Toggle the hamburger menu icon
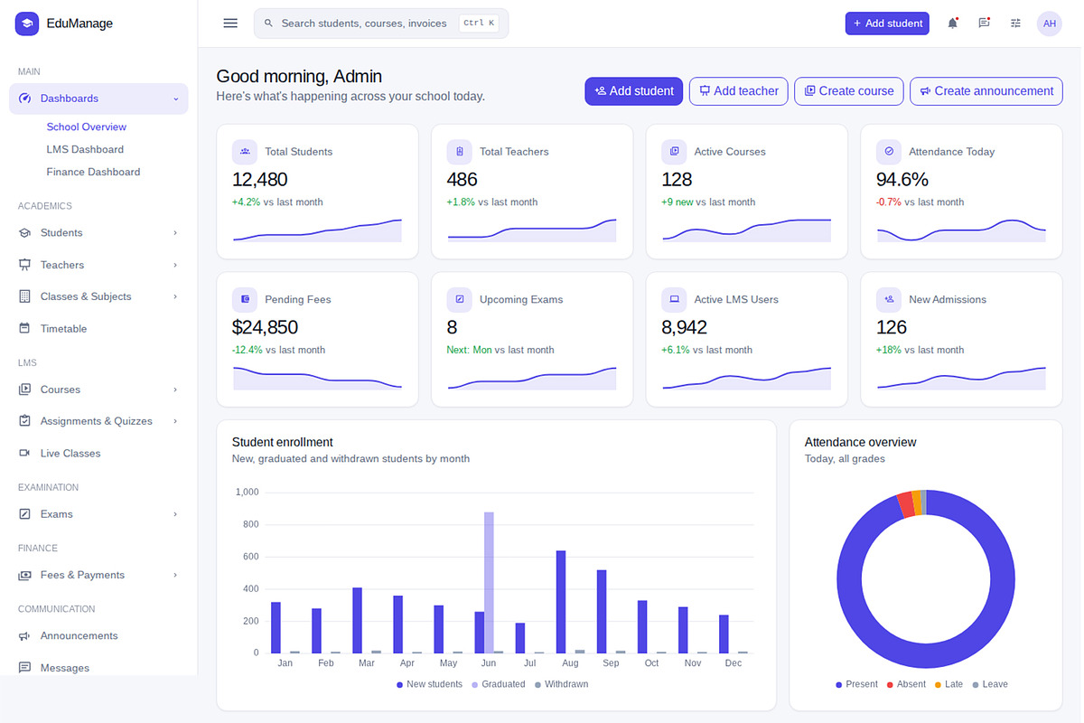1084x723 pixels. pos(230,23)
